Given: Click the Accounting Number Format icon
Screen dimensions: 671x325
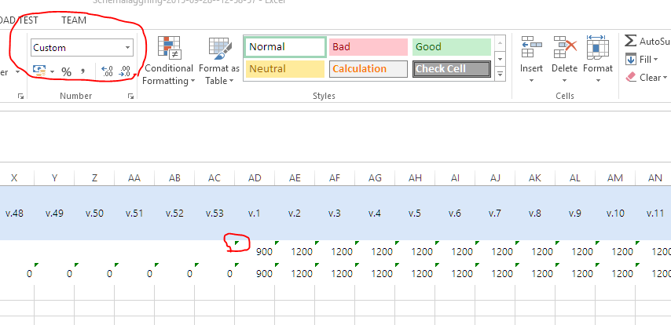Looking at the screenshot, I should 39,71.
